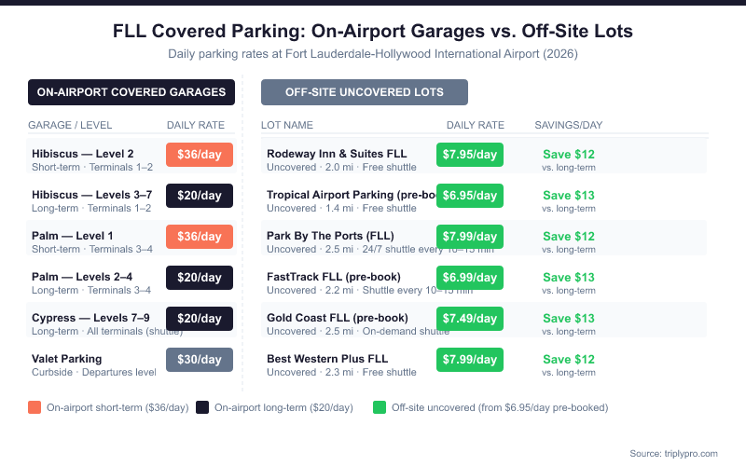Click the Savings/Day column header

pos(568,125)
